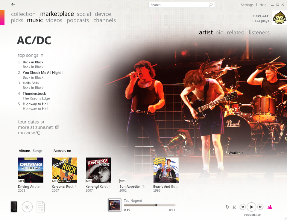This screenshot has width=287, height=220.
Task: Click the external window icon beside zune.net
Action: tap(57, 127)
